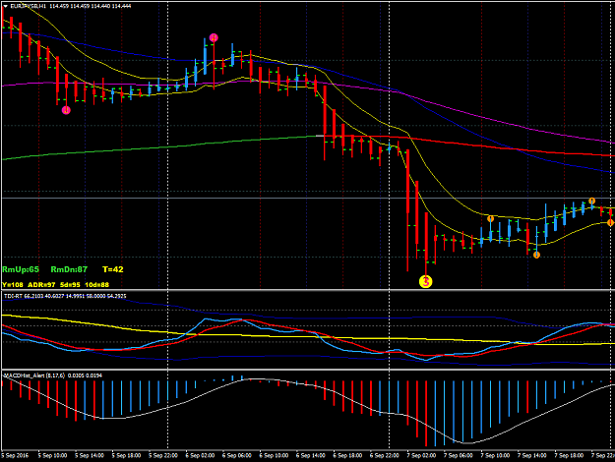This screenshot has width=615, height=462.
Task: Click the 5 Sep 2016 date label
Action: pos(16,455)
